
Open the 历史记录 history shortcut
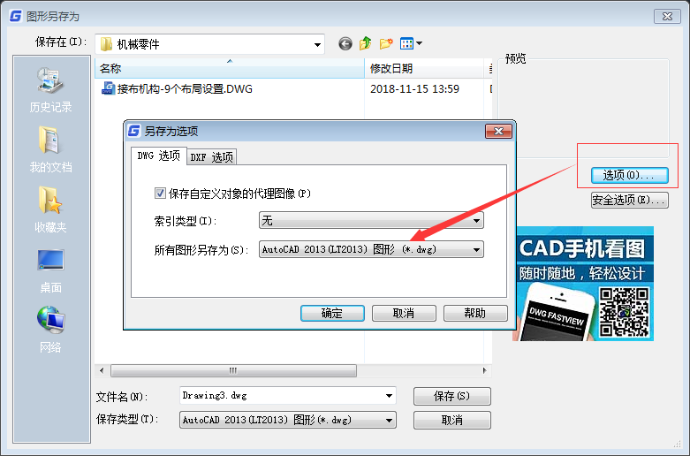[x=50, y=90]
